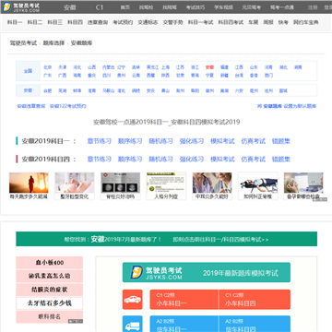
Task: Open the 考试技巧 item in top navigation
Action: coord(196,7)
